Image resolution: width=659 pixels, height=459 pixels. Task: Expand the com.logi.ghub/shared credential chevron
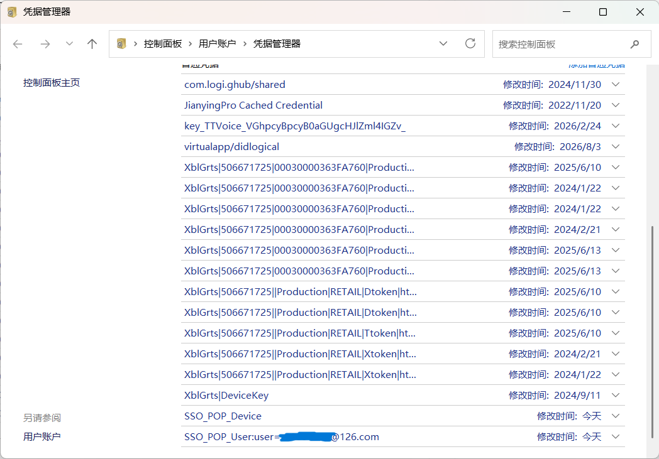[615, 84]
